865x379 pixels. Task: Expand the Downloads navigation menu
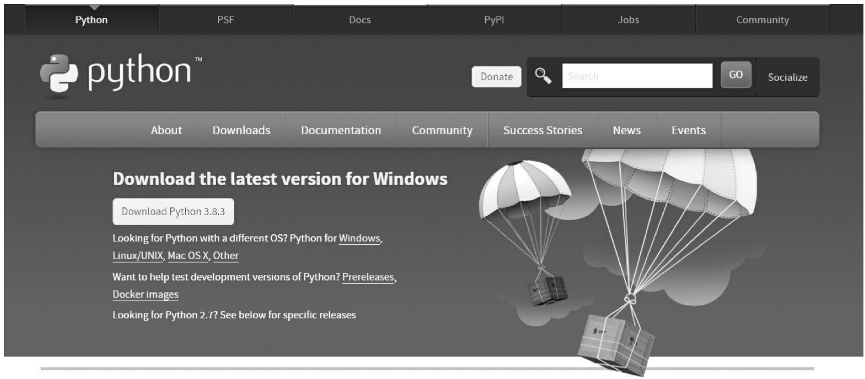241,130
